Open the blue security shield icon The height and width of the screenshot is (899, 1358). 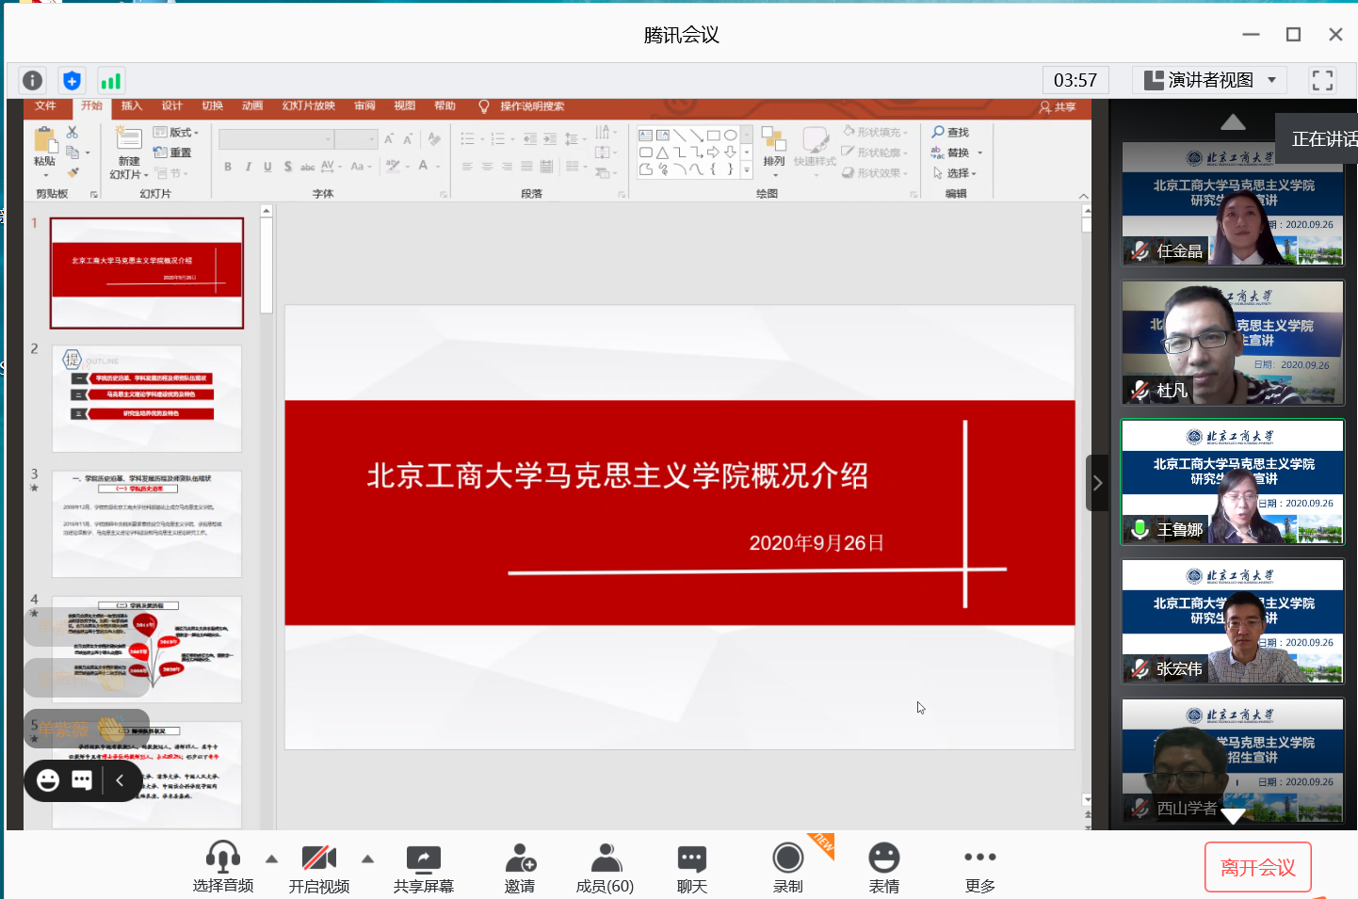coord(72,81)
